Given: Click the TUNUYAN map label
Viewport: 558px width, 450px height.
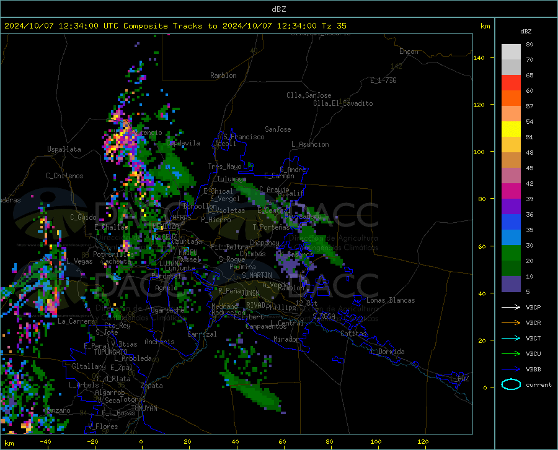Looking at the screenshot, I should [x=144, y=408].
